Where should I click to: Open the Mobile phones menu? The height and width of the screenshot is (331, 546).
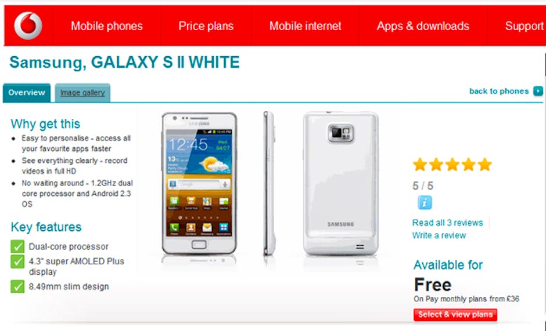pos(107,26)
